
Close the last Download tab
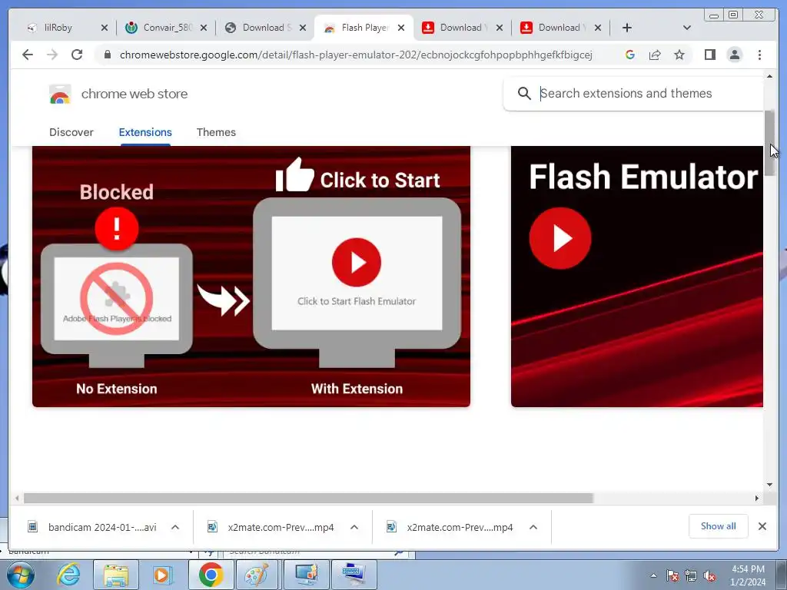[598, 28]
